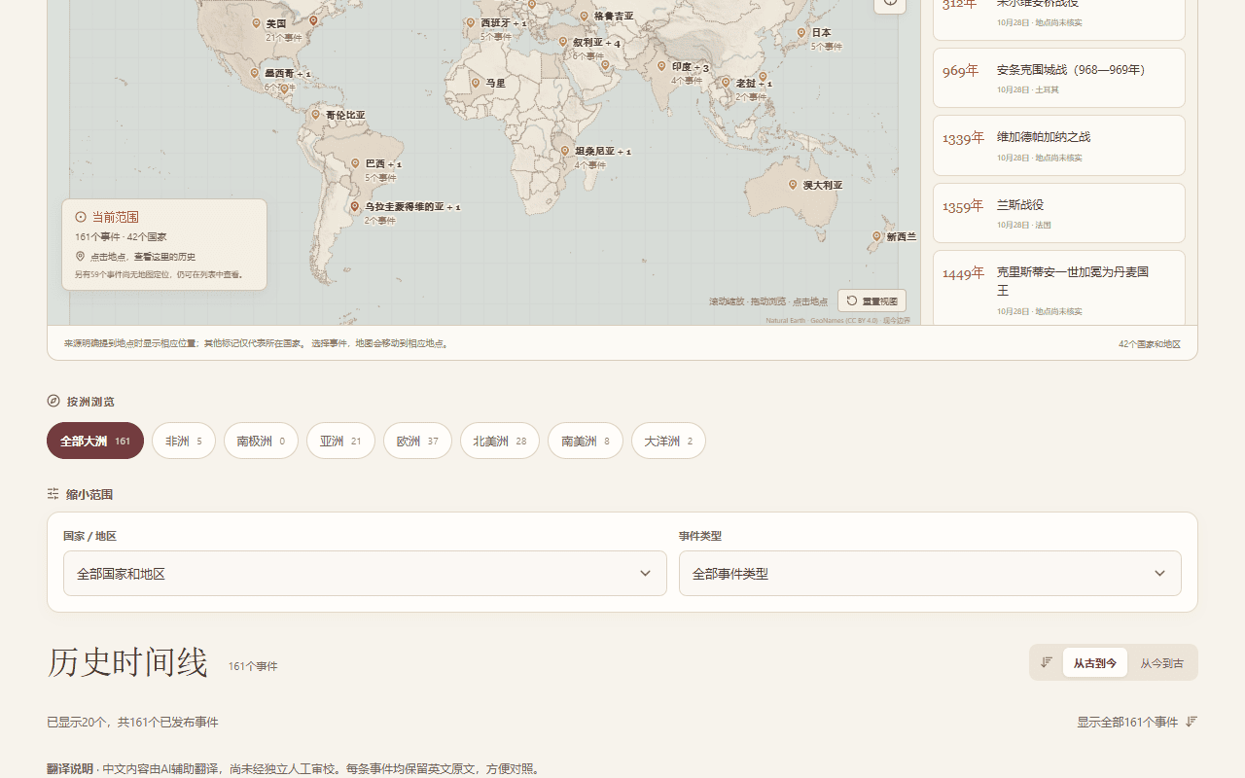
Task: Show all events via 显示全部161个事件
Action: (1137, 722)
